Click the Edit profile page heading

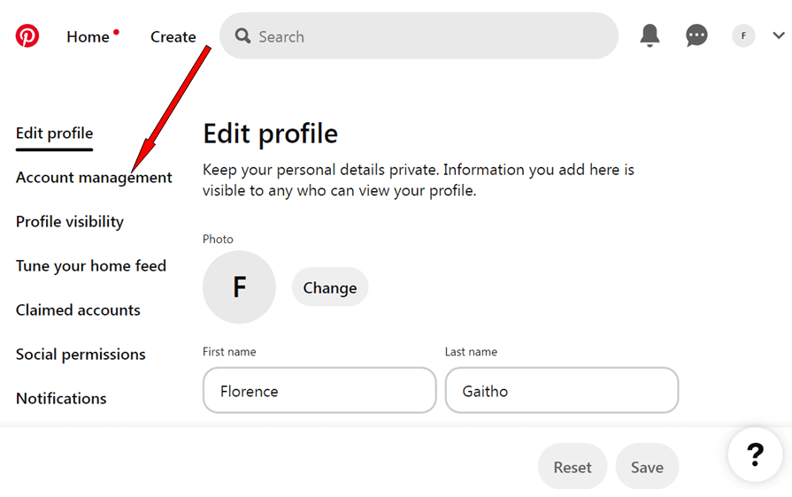click(x=270, y=134)
